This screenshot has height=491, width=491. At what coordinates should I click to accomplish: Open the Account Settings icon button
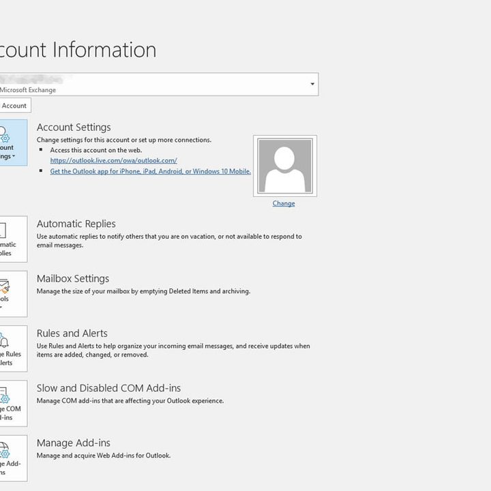click(x=13, y=143)
